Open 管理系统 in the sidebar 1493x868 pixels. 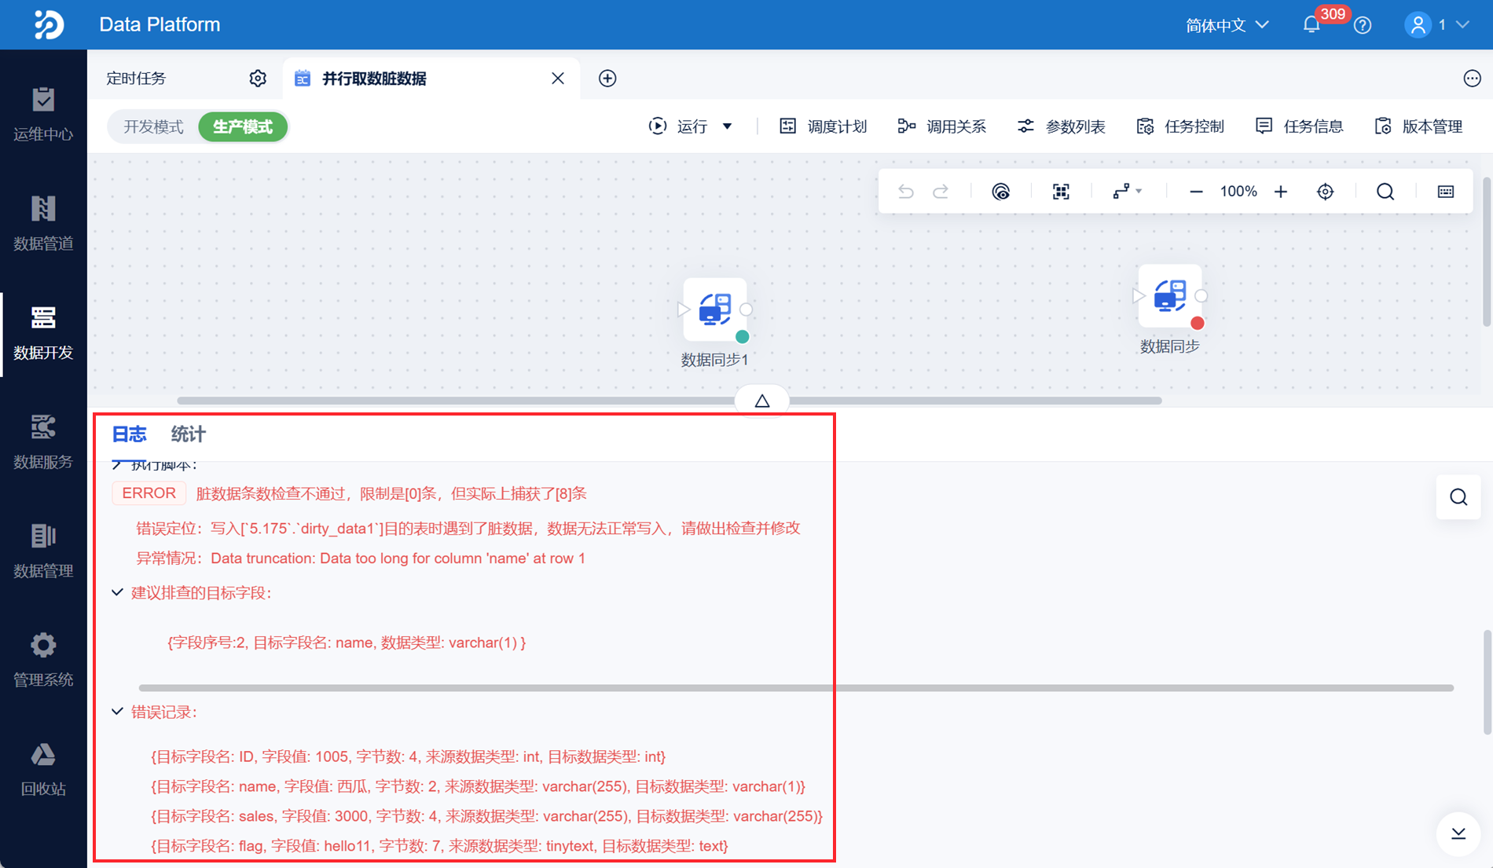(x=43, y=661)
